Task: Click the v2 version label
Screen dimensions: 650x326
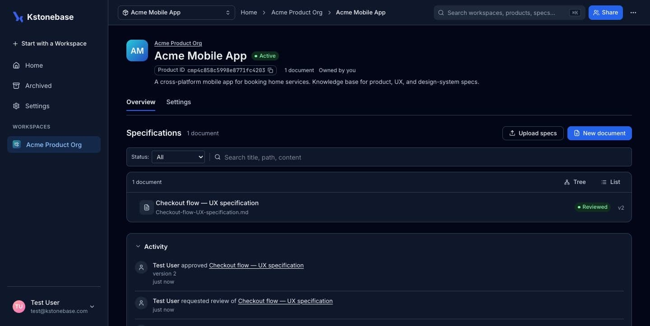Action: pyautogui.click(x=621, y=208)
